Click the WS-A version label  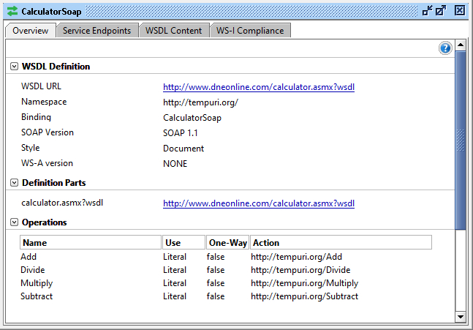[x=47, y=163]
